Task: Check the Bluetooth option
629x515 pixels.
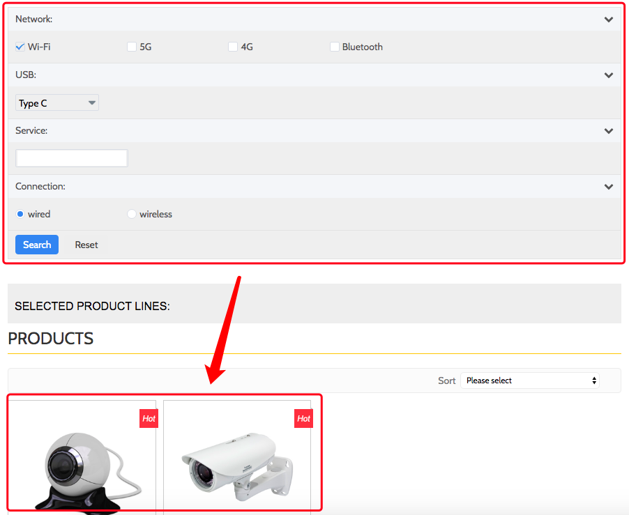Action: 335,47
